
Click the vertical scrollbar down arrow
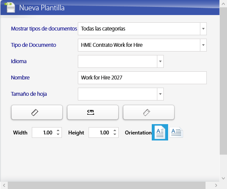pos(223,178)
